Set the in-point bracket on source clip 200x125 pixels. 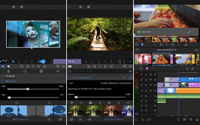coord(155,44)
